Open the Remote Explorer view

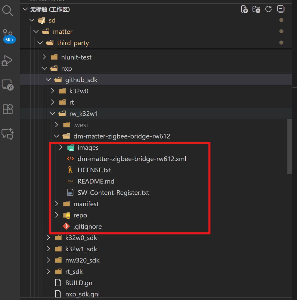click(x=8, y=85)
